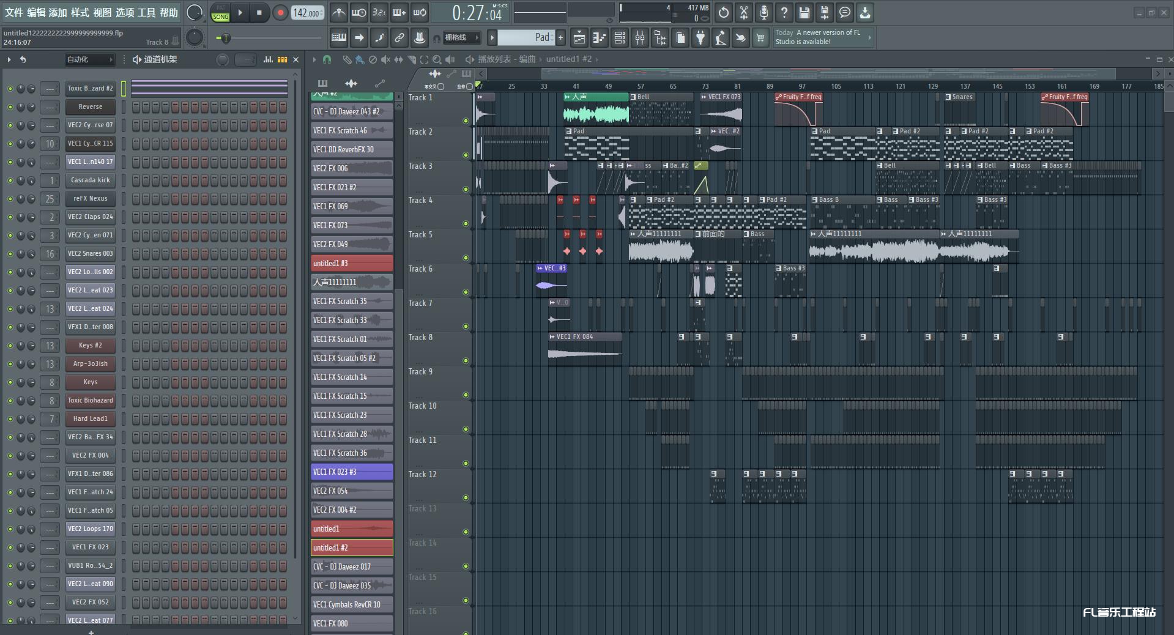
Task: Open the reFX Nexus channel button
Action: click(x=91, y=199)
